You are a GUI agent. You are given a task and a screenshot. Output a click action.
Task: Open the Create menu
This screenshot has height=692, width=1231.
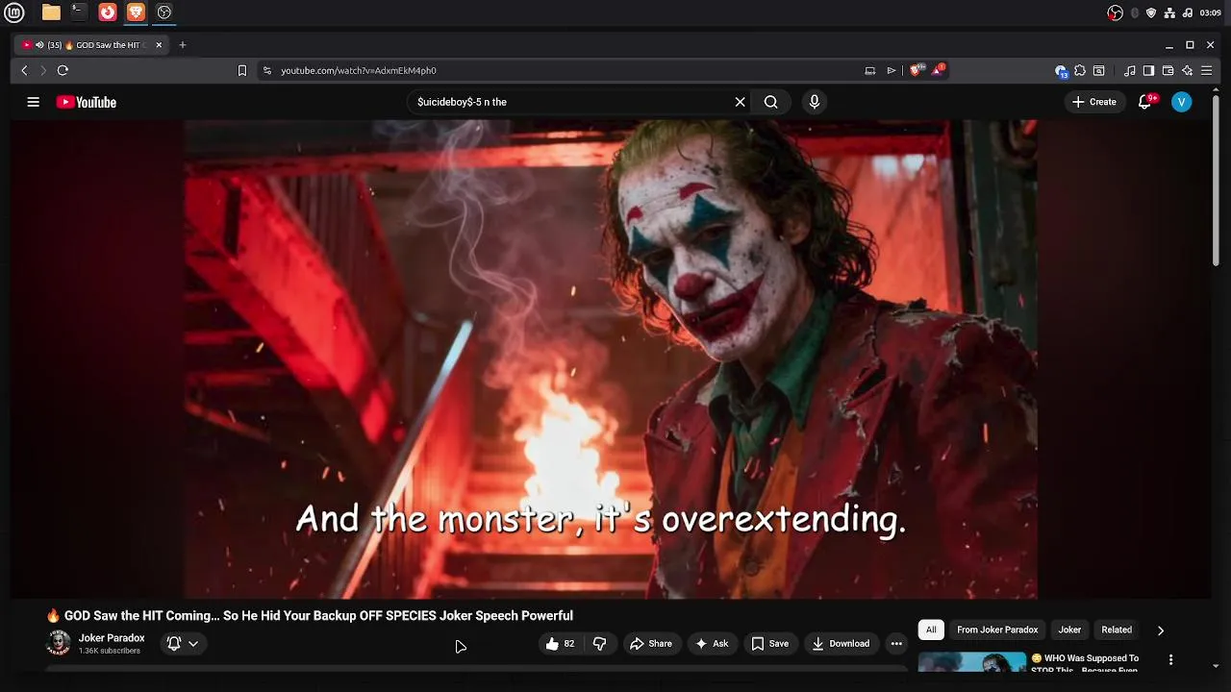[x=1094, y=102]
